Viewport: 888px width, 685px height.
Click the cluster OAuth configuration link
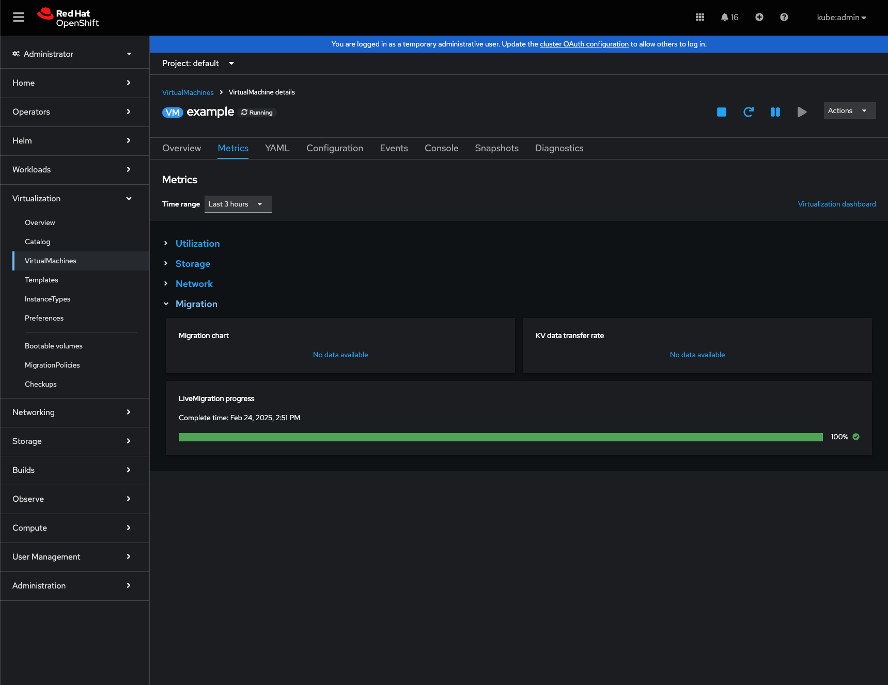[x=584, y=44]
